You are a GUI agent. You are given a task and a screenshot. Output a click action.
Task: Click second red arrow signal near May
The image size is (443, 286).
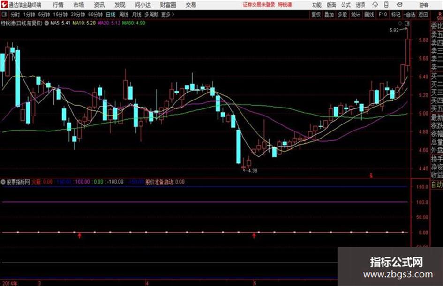tap(254, 236)
